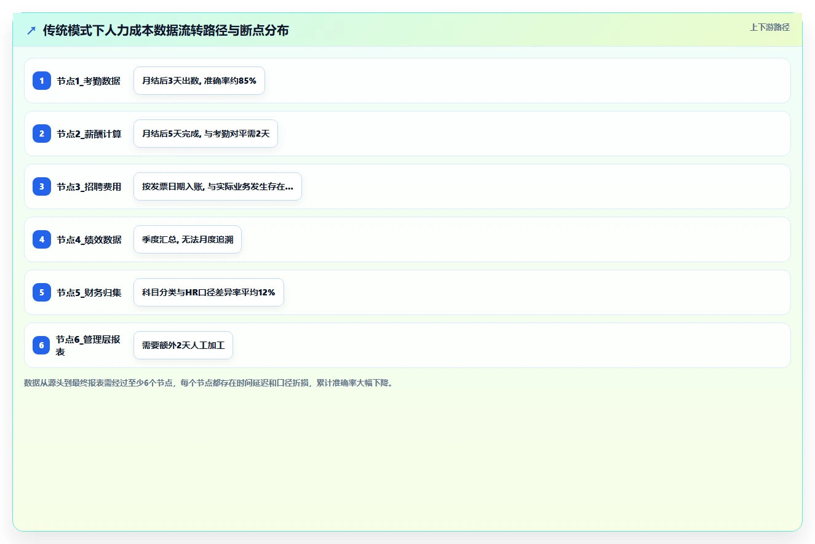Image resolution: width=815 pixels, height=544 pixels.
Task: Click the arrow icon beside the title
Action: 31,30
